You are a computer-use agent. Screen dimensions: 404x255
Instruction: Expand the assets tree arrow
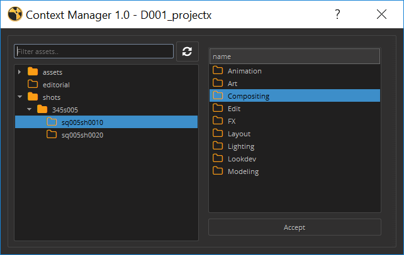tap(20, 72)
